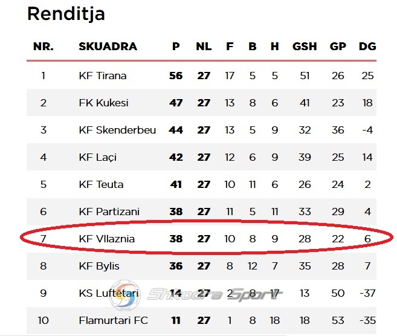The width and height of the screenshot is (397, 336).
Task: Open the KF Bylis team entry
Action: (x=99, y=266)
